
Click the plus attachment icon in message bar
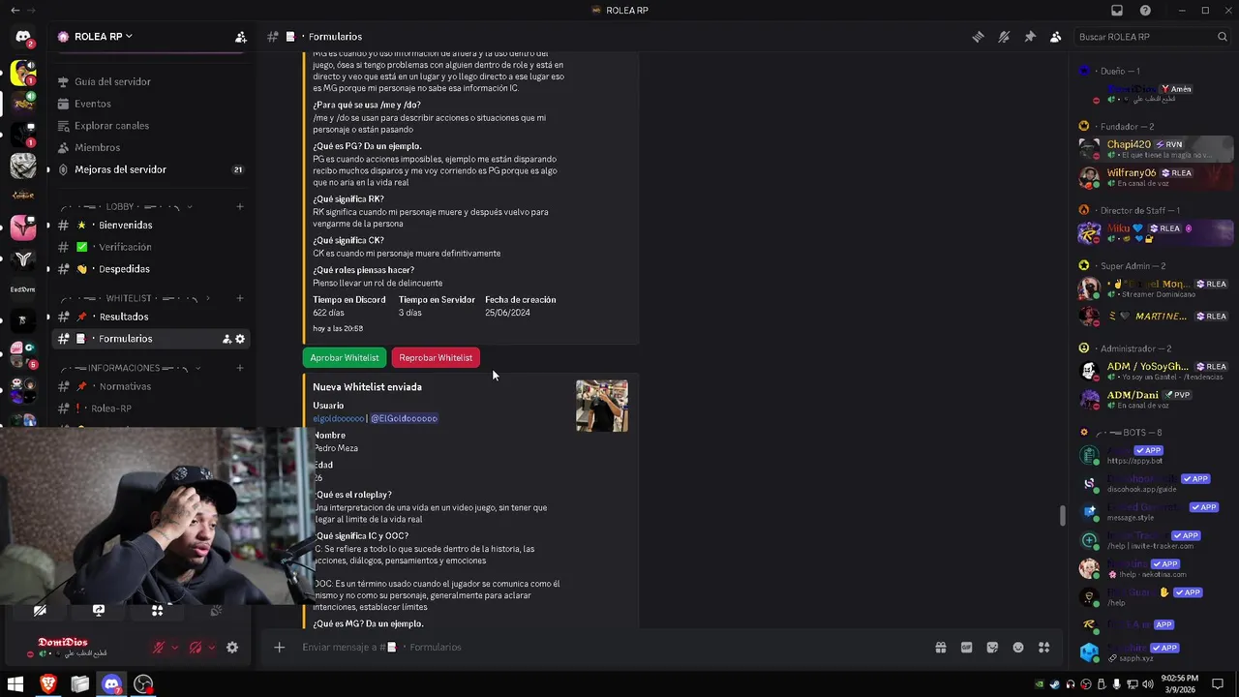click(x=279, y=648)
